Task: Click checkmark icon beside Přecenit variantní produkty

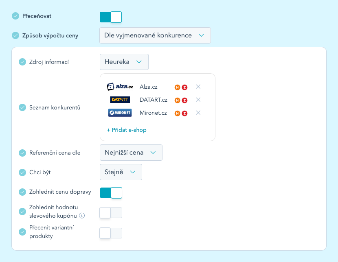Action: tap(22, 232)
